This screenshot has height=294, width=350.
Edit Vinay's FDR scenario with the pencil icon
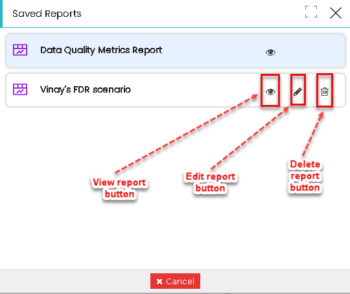coord(297,91)
